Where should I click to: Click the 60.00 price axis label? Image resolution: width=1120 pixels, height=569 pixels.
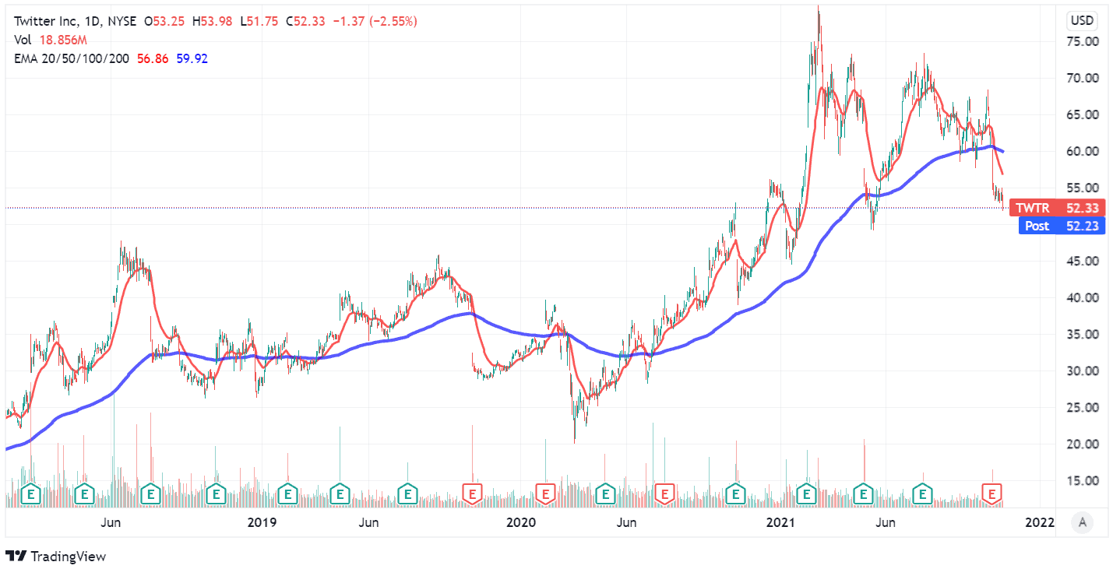pos(1083,151)
